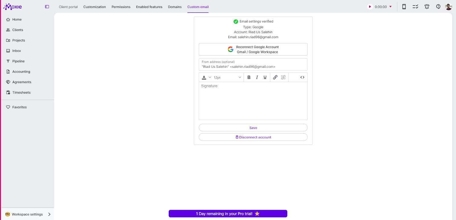This screenshot has height=220, width=456.
Task: Click the Save button
Action: (253, 128)
